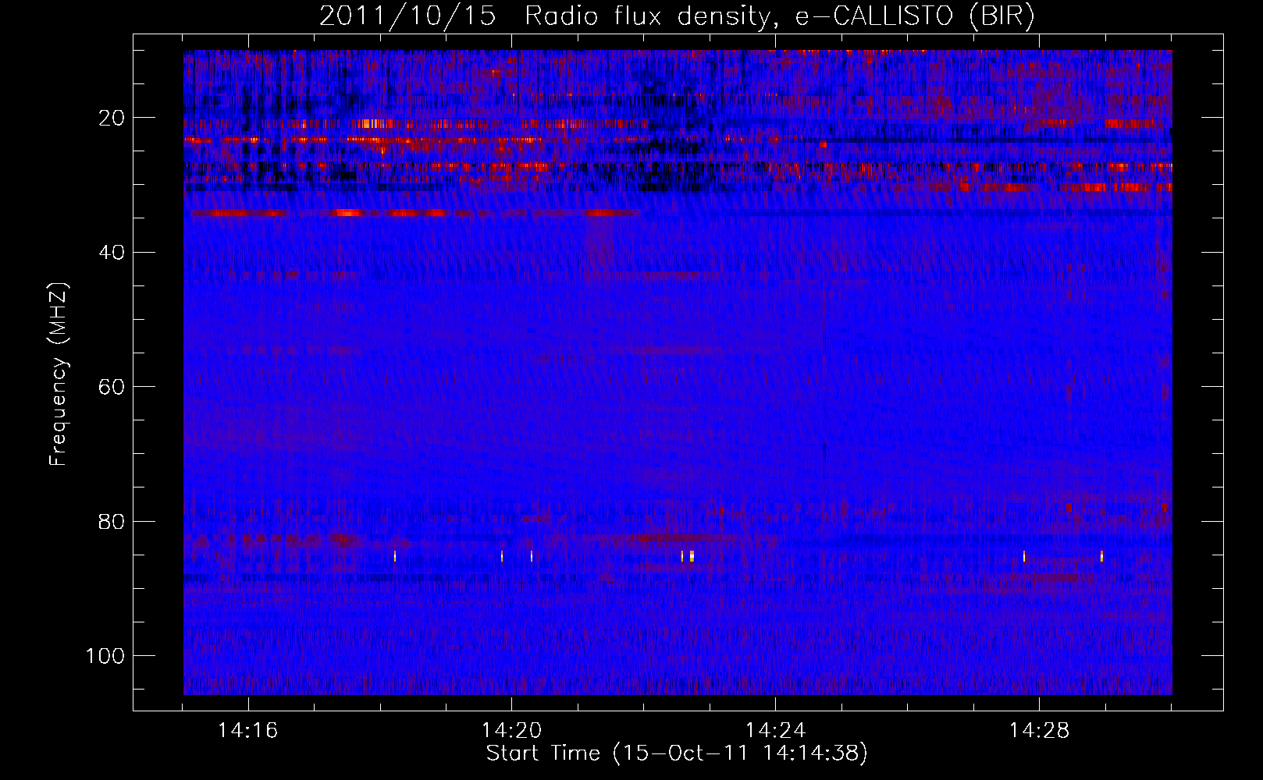
Task: Click the 14:24 time tick label
Action: (775, 731)
